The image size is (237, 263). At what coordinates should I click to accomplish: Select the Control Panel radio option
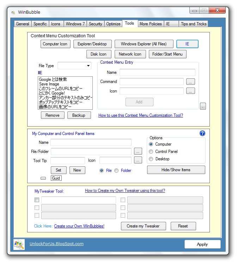[151, 152]
